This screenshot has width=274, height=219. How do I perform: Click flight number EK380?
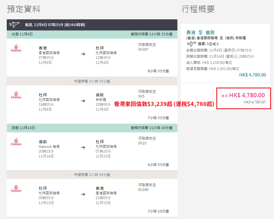(x=143, y=190)
